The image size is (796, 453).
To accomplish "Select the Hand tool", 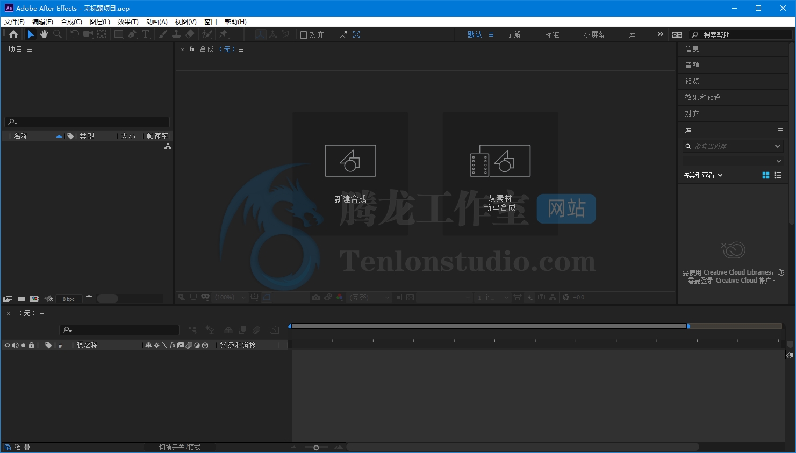I will (x=44, y=34).
